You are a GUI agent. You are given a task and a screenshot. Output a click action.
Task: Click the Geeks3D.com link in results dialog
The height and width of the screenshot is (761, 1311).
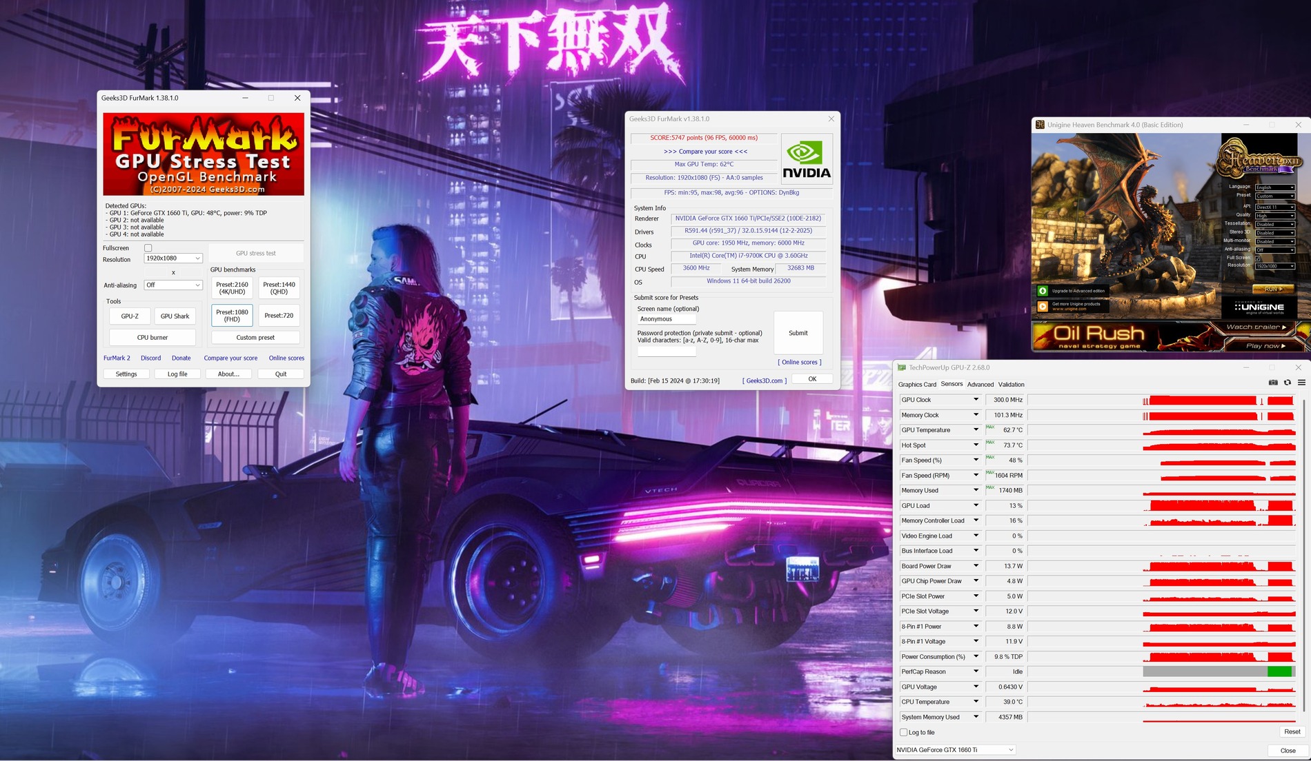[765, 380]
